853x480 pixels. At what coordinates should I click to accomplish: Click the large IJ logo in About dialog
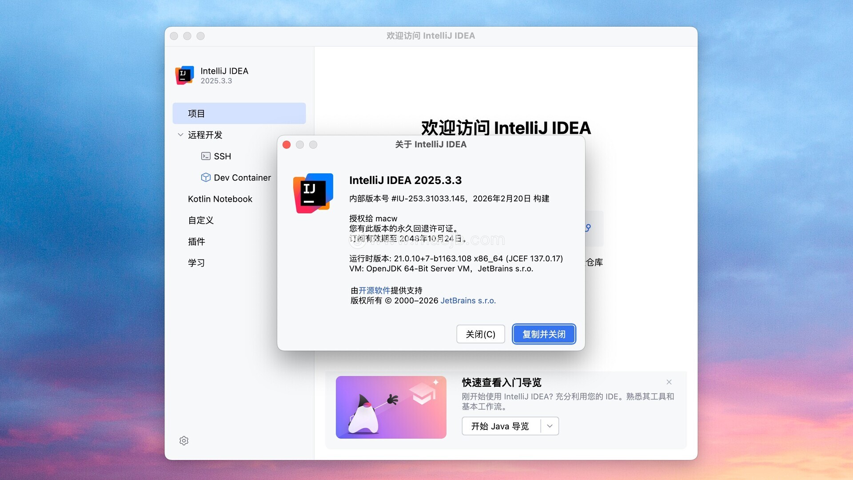pyautogui.click(x=313, y=193)
